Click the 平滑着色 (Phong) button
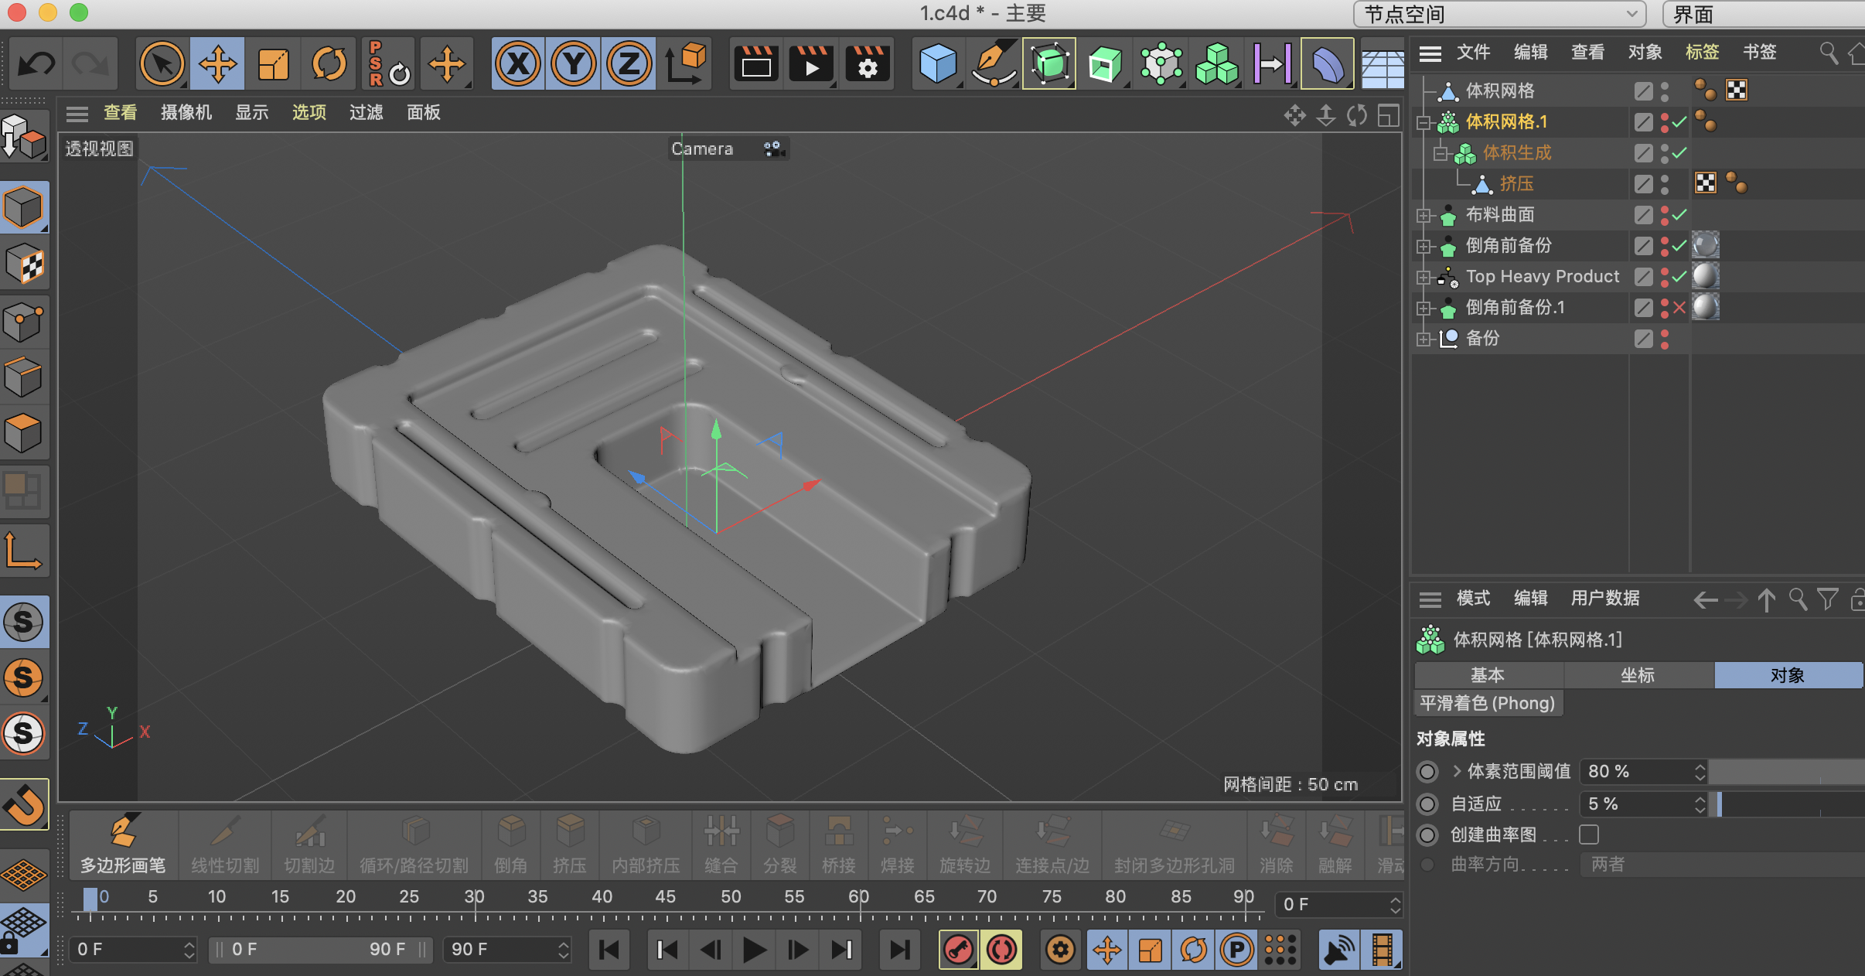 [x=1487, y=703]
